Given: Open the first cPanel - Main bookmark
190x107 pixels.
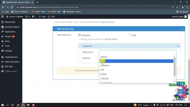Looking at the screenshot, I should click(39, 12).
